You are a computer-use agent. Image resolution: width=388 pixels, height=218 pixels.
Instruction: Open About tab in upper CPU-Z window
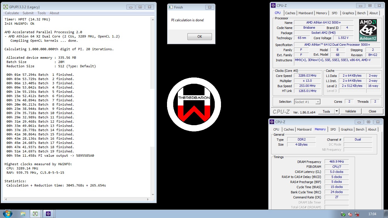point(374,13)
